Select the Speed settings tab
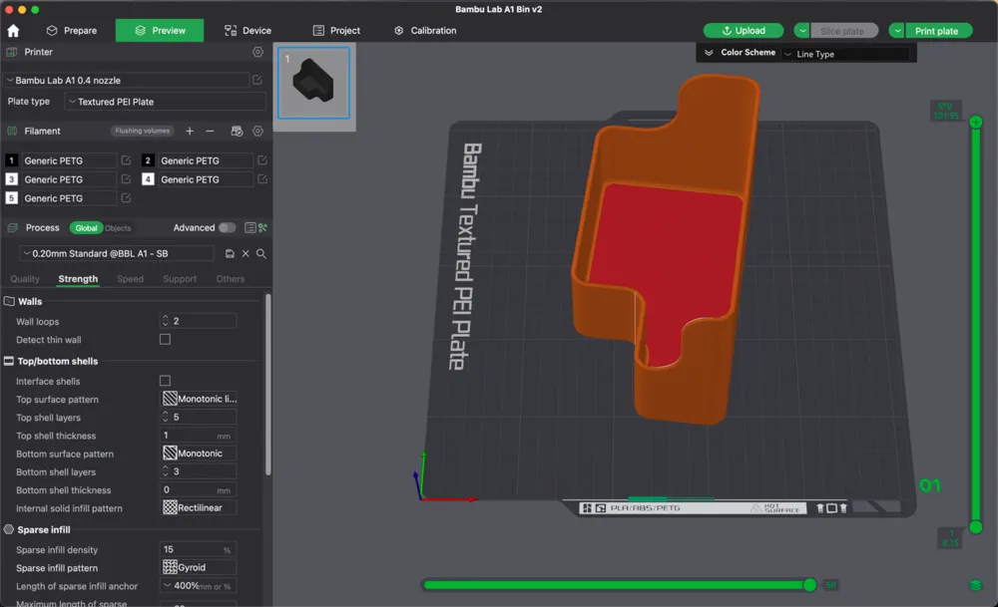The width and height of the screenshot is (998, 607). click(130, 279)
